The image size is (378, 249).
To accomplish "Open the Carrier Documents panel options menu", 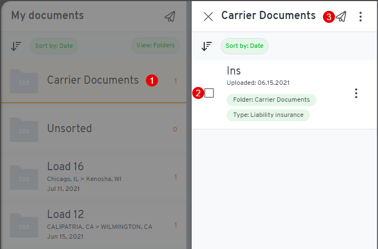I will (361, 17).
